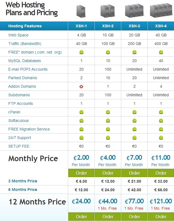This screenshot has width=174, height=221.
Task: Click the three-server icon above XSH-3
Action: [x=134, y=11]
